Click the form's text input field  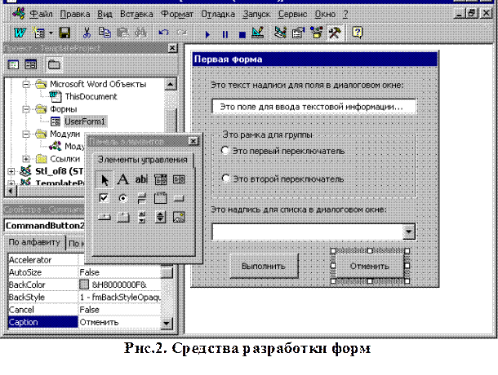pyautogui.click(x=313, y=107)
